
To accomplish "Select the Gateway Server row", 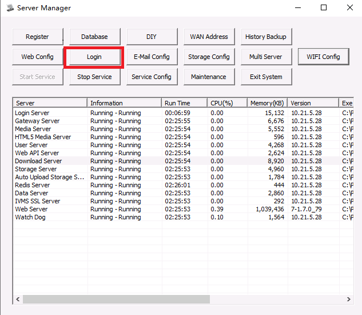I will 184,121.
